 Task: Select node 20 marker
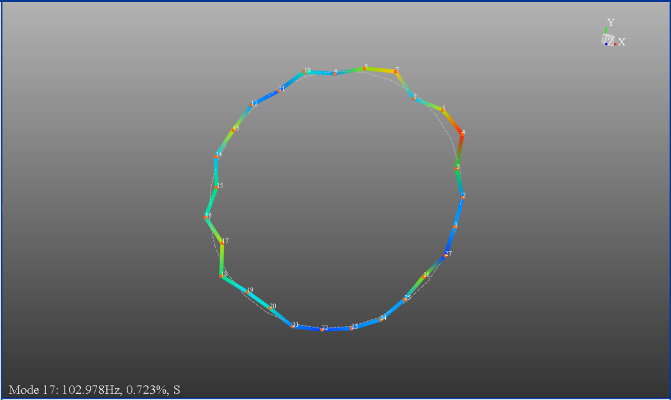point(270,308)
